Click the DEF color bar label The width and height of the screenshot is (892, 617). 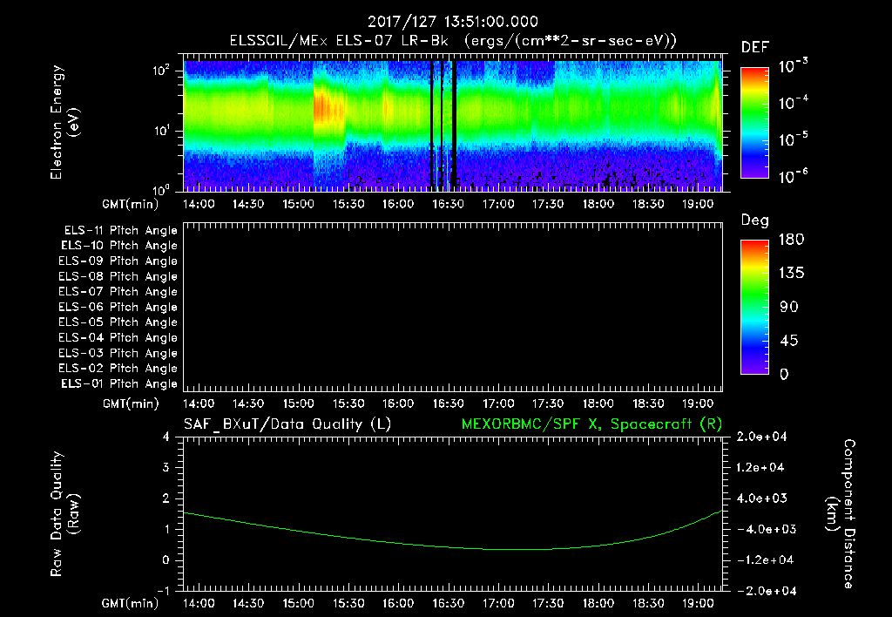tap(755, 48)
